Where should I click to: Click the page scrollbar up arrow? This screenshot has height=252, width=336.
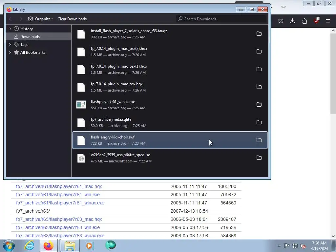point(333,31)
